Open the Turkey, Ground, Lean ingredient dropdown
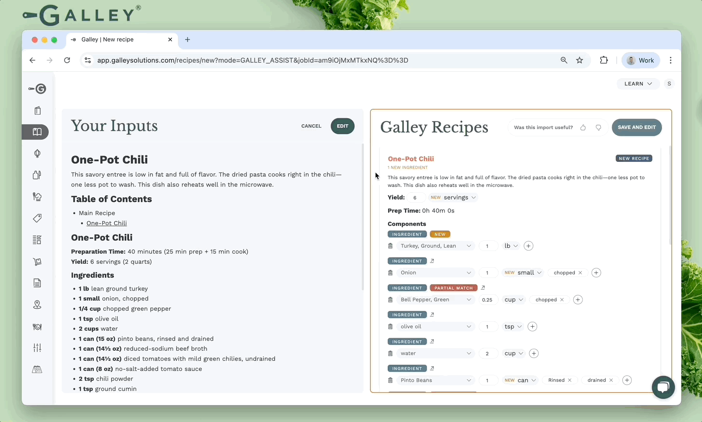This screenshot has height=422, width=702. point(435,246)
